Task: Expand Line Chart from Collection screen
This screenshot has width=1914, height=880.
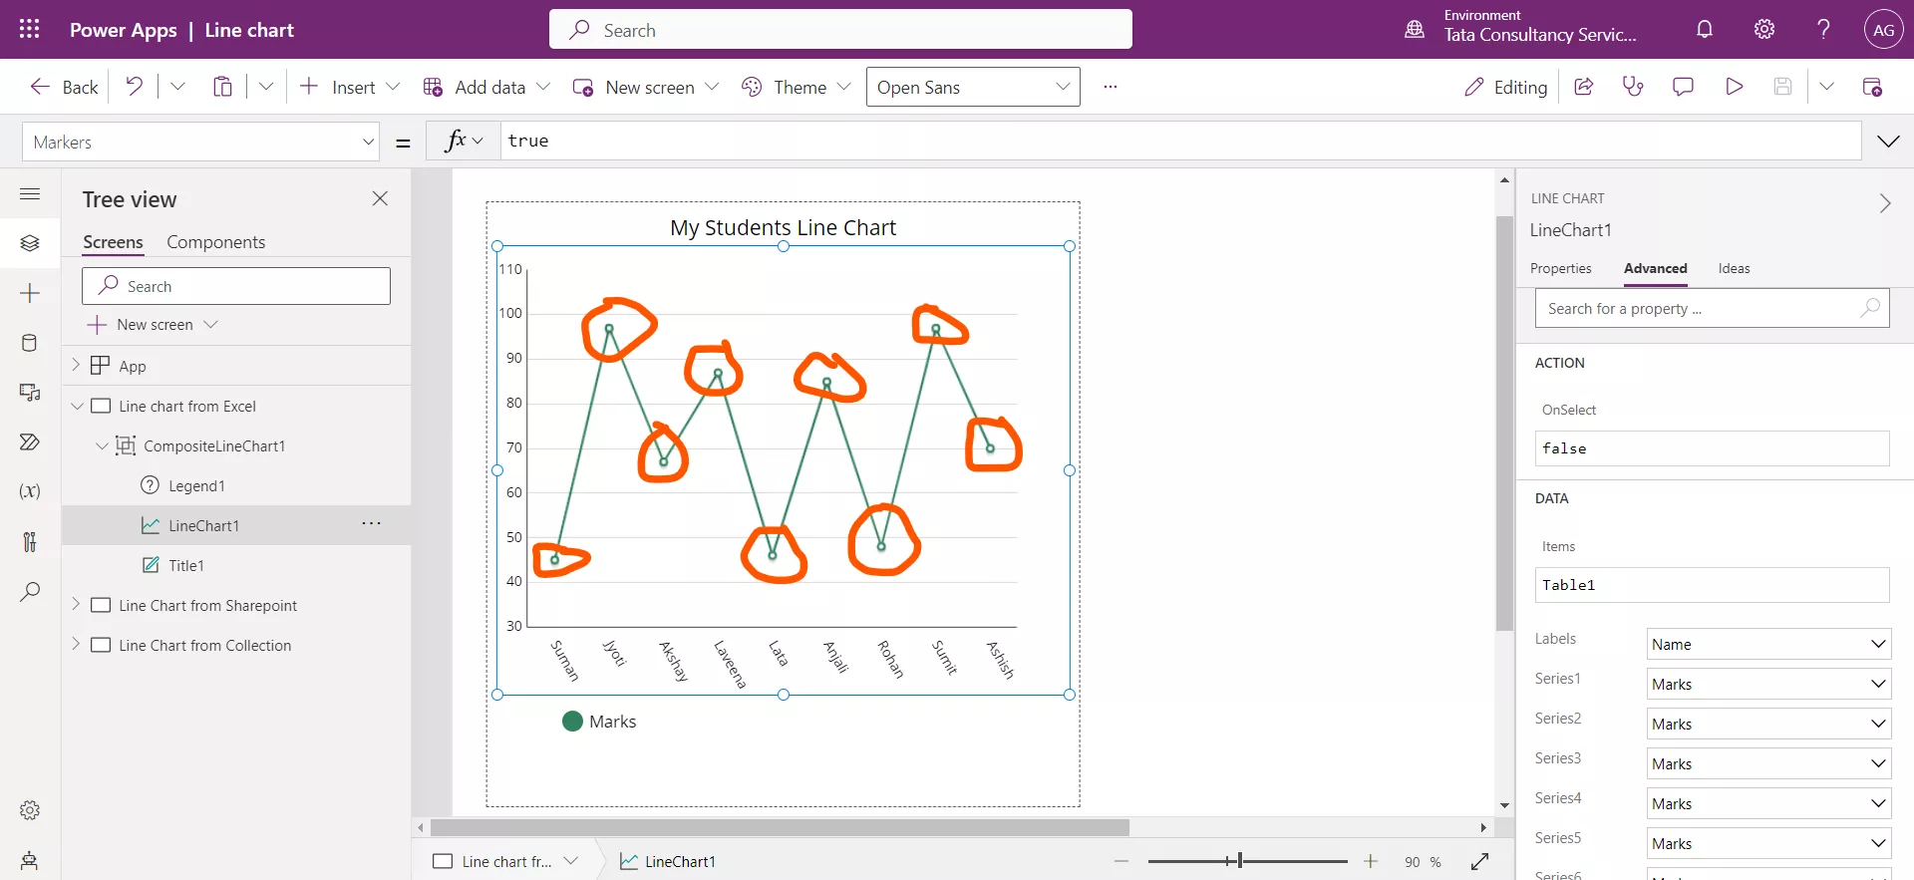Action: pyautogui.click(x=76, y=644)
